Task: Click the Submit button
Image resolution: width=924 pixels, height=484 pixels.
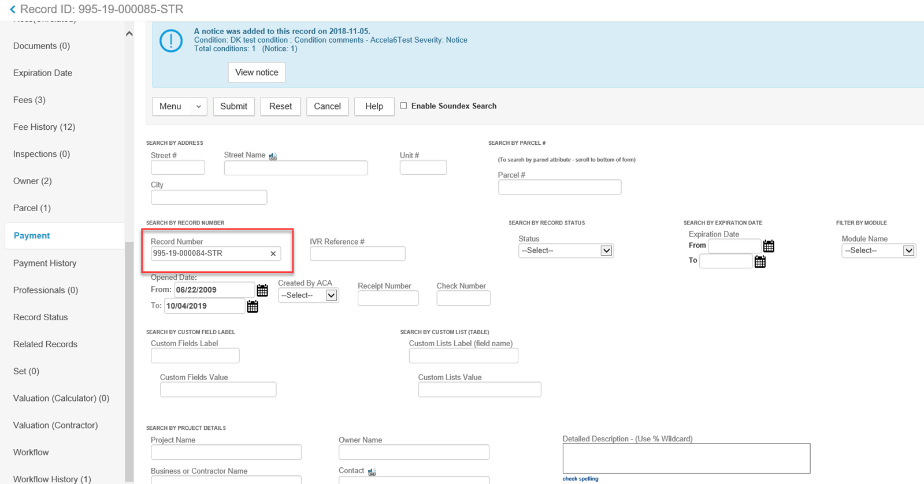Action: [x=233, y=106]
